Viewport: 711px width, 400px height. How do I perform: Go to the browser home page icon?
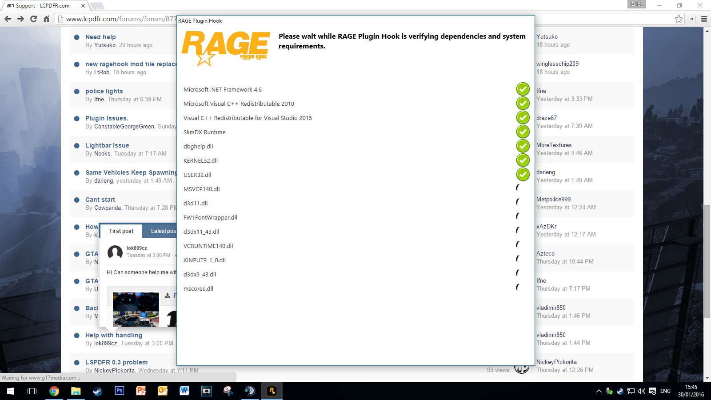click(x=46, y=19)
